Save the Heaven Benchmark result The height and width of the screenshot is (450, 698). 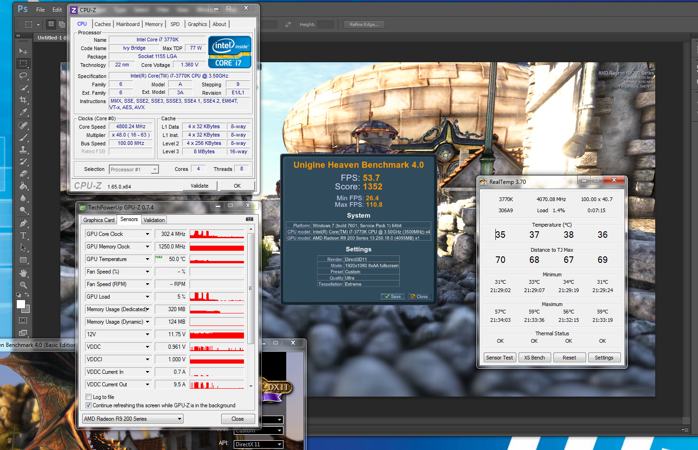click(393, 297)
